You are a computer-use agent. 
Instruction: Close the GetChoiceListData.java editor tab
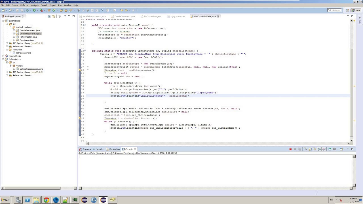click(218, 16)
